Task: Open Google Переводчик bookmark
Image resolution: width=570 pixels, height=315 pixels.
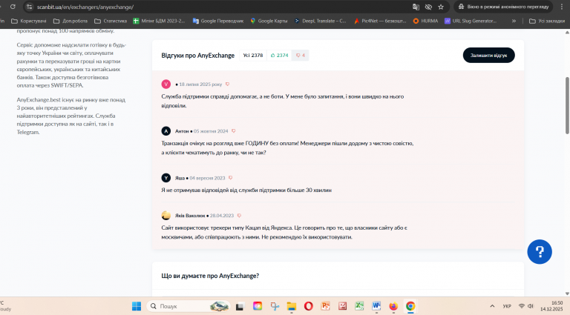Action: click(x=218, y=21)
